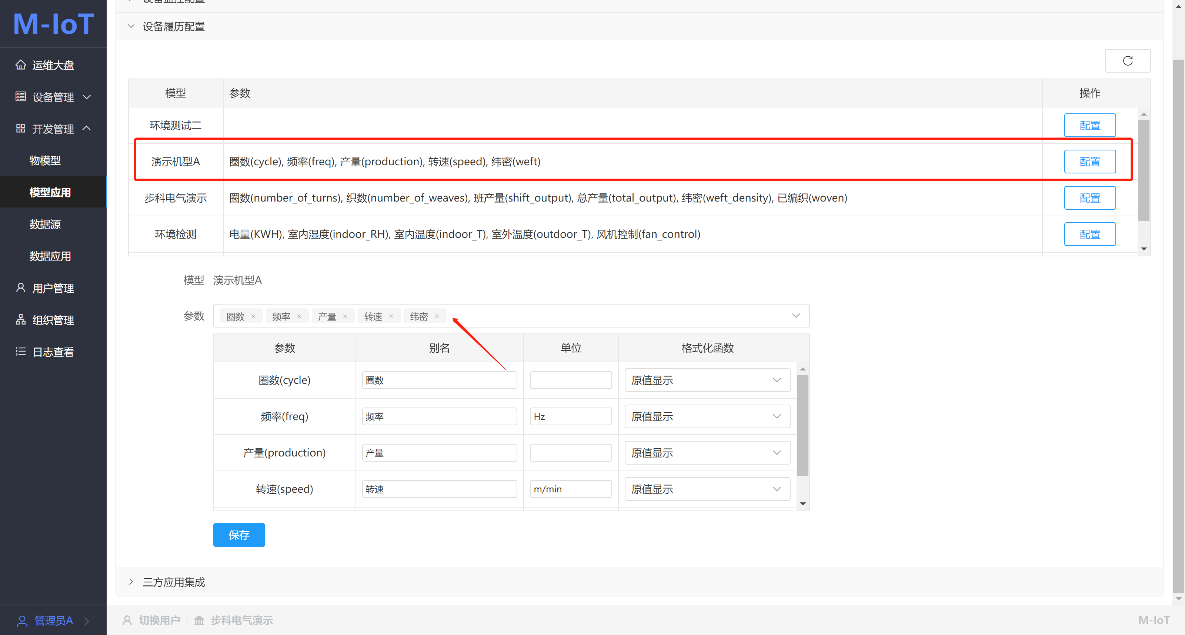Viewport: 1185px width, 635px height.
Task: Click the 步科电气演示 model name cell
Action: pos(176,198)
